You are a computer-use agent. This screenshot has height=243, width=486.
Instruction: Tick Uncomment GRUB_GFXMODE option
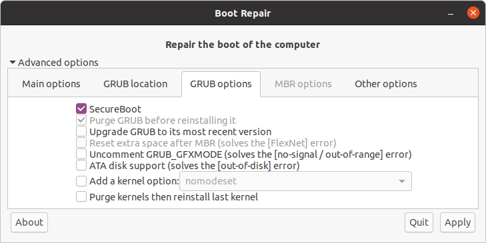coord(81,154)
